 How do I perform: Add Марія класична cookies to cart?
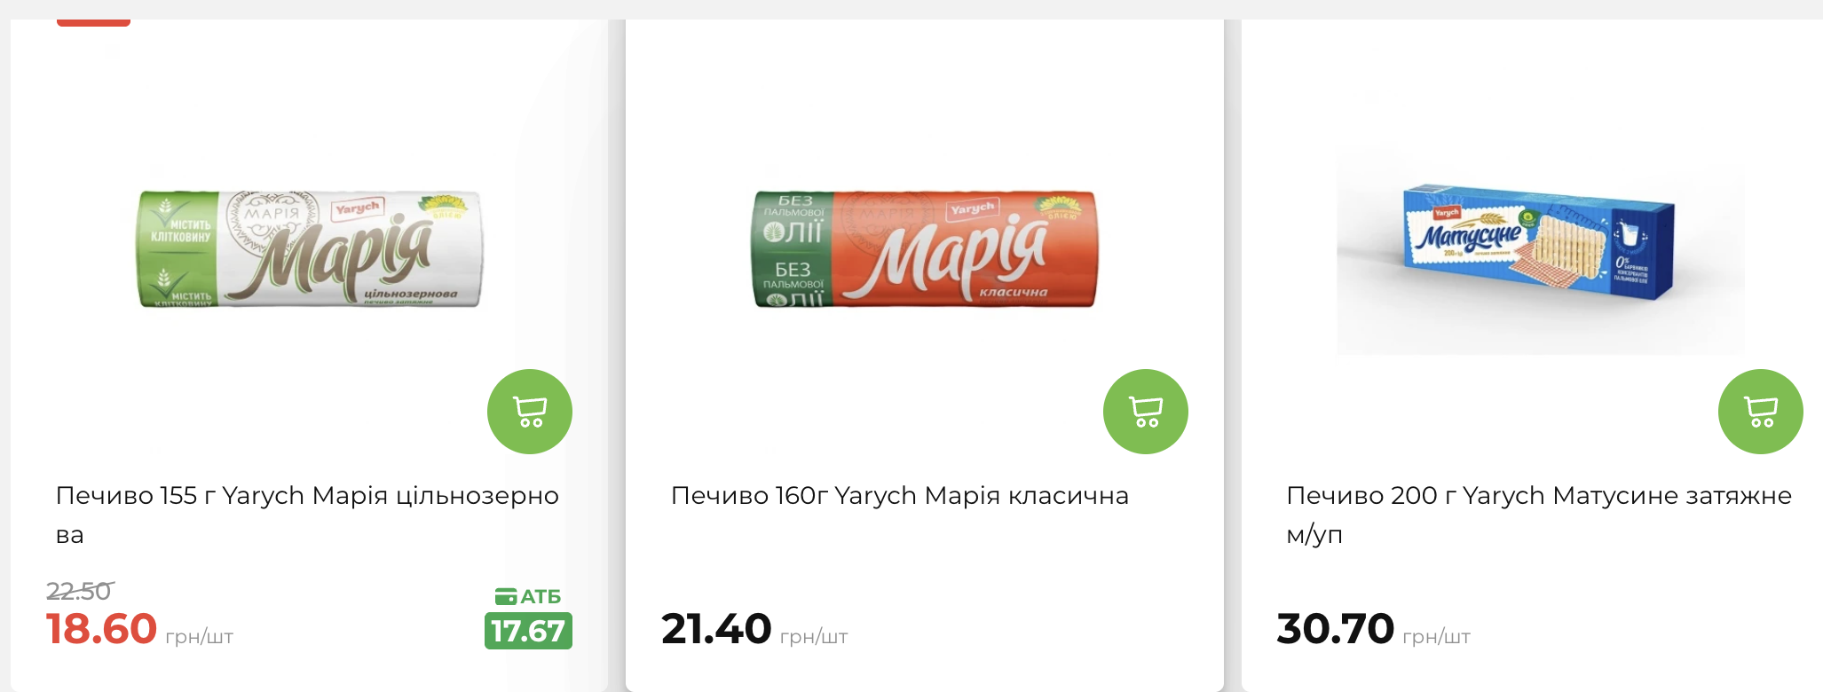click(x=1145, y=412)
